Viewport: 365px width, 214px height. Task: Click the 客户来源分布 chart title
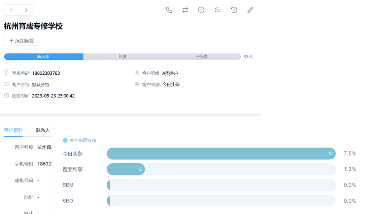[83, 140]
